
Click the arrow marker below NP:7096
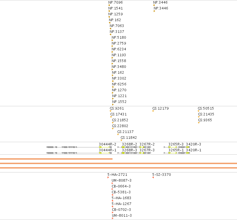(109, 5)
